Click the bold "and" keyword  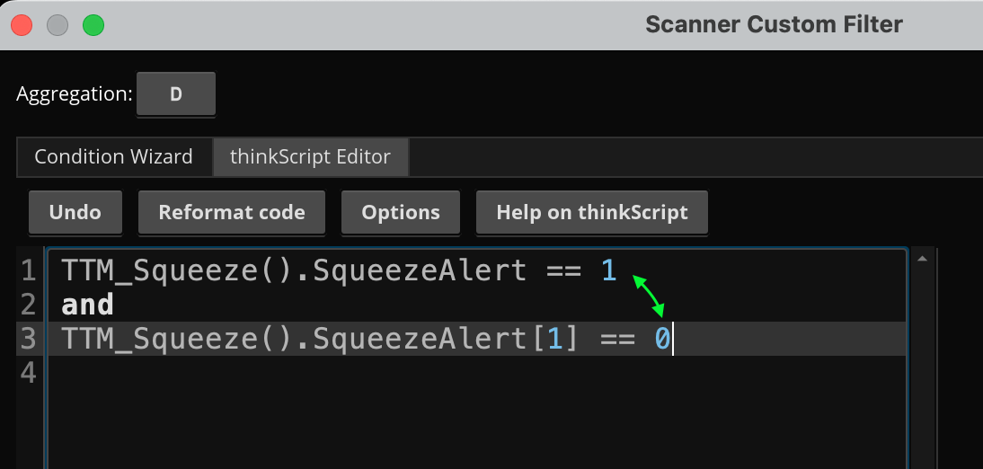[88, 305]
